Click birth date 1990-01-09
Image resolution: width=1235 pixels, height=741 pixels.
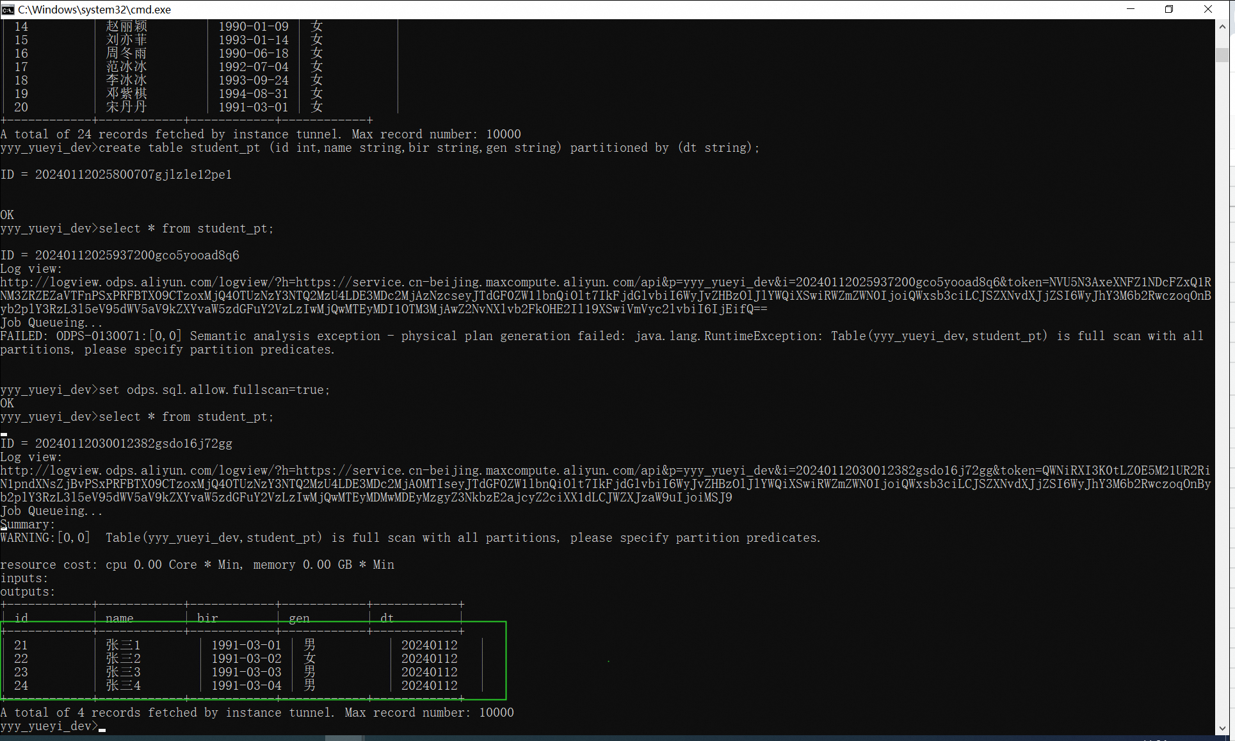[x=254, y=26]
